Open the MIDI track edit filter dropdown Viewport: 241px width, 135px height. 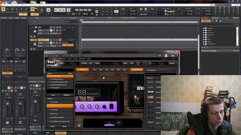pos(43,30)
